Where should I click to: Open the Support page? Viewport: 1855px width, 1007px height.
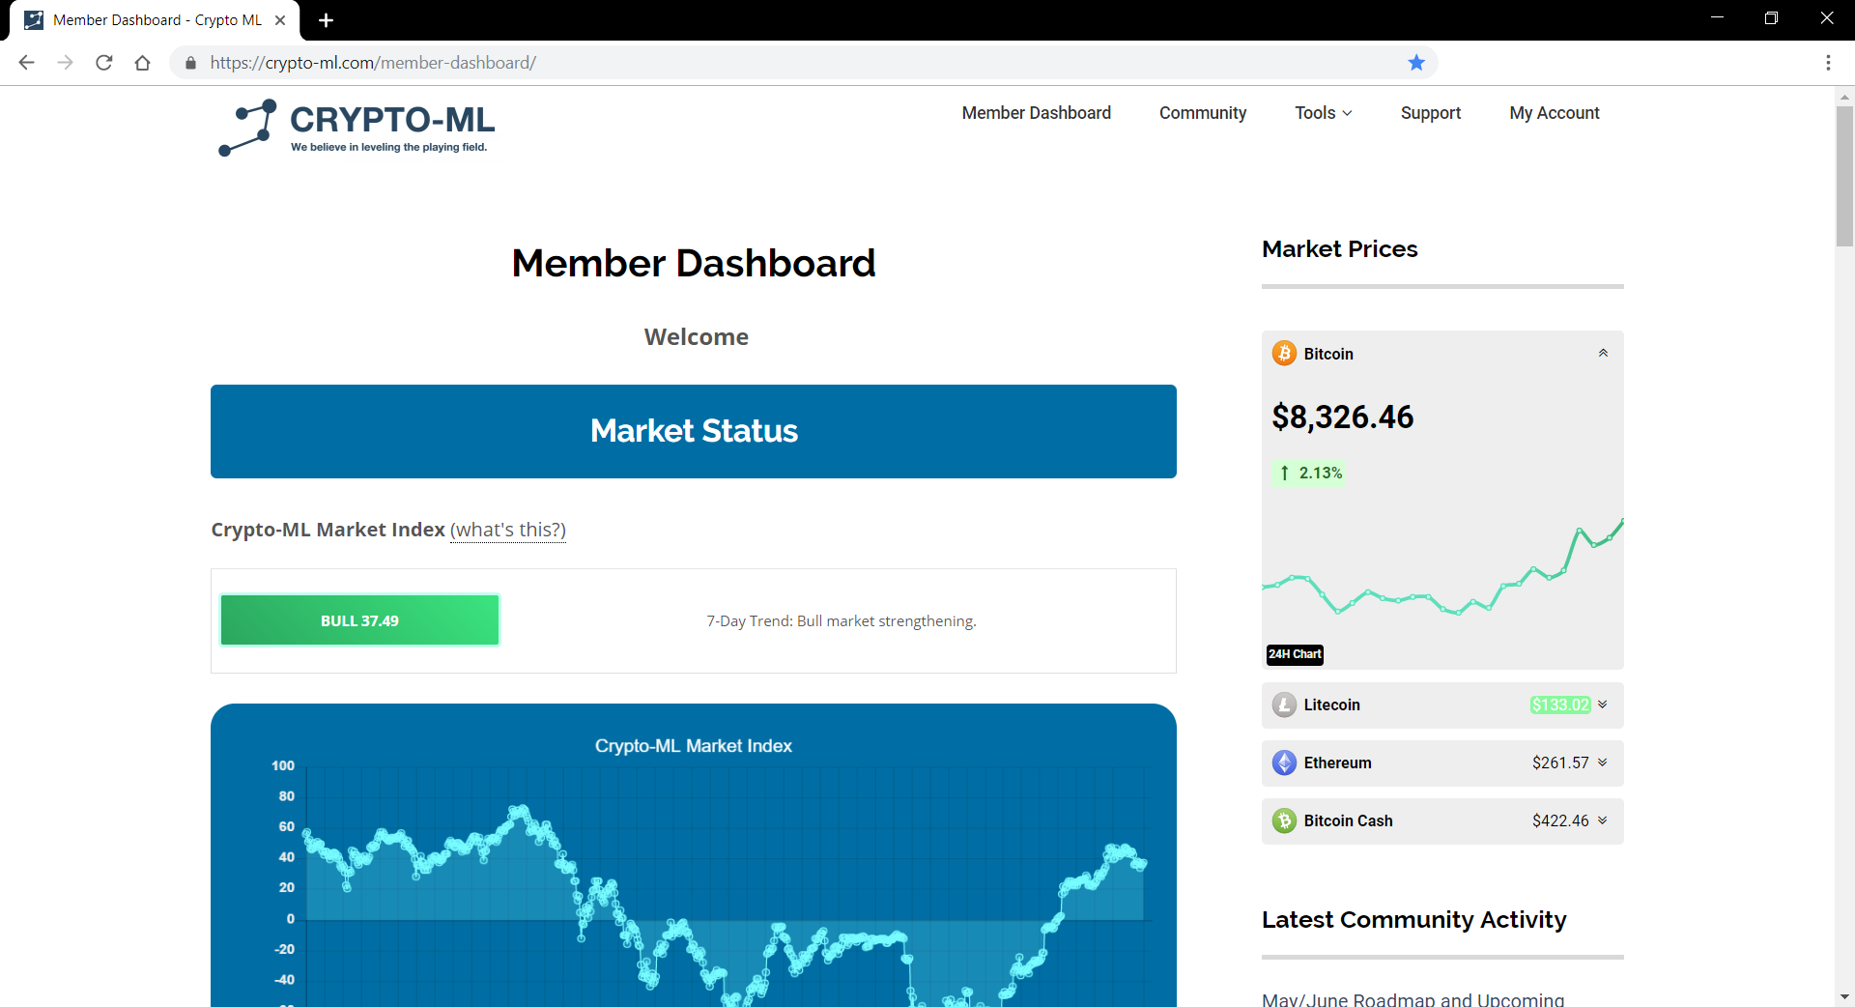point(1431,113)
